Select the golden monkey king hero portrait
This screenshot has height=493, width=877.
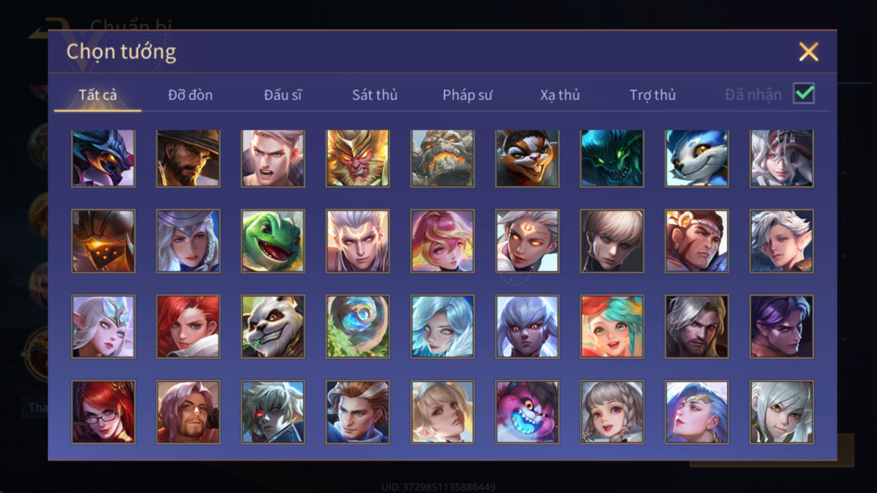click(357, 158)
